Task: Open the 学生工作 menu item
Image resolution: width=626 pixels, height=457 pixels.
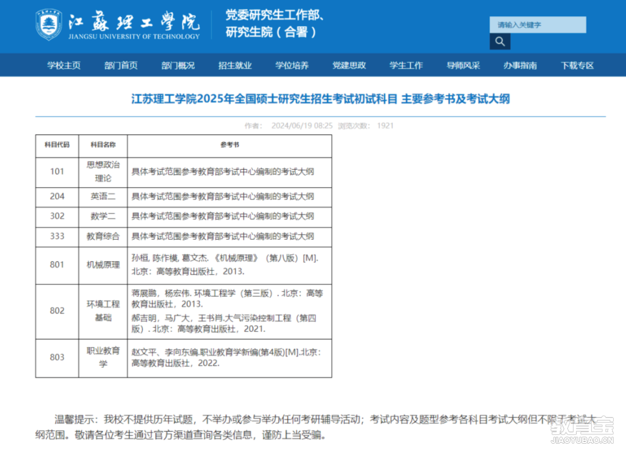Action: click(406, 65)
